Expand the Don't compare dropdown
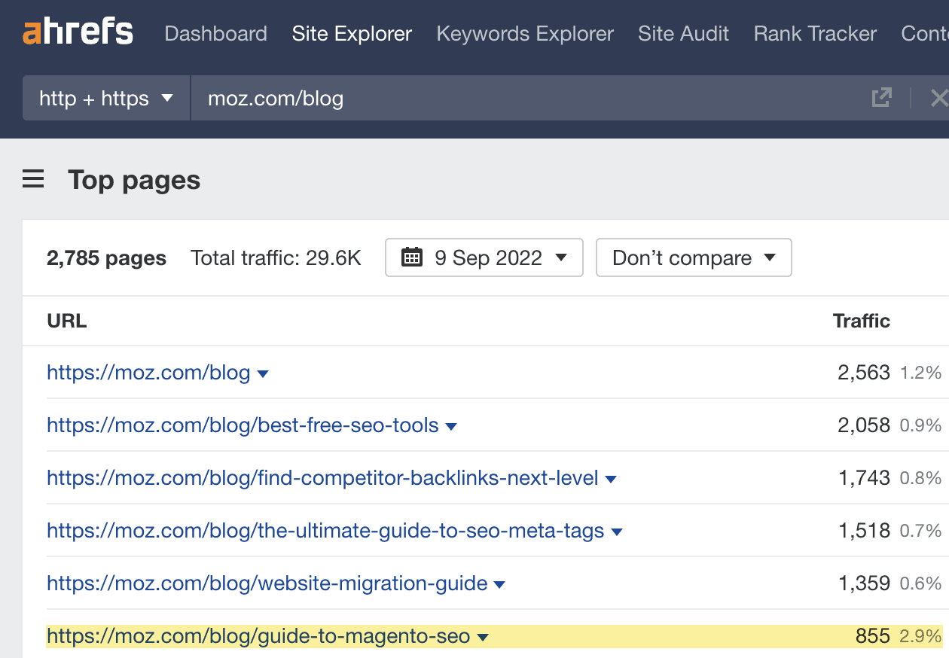 click(693, 258)
